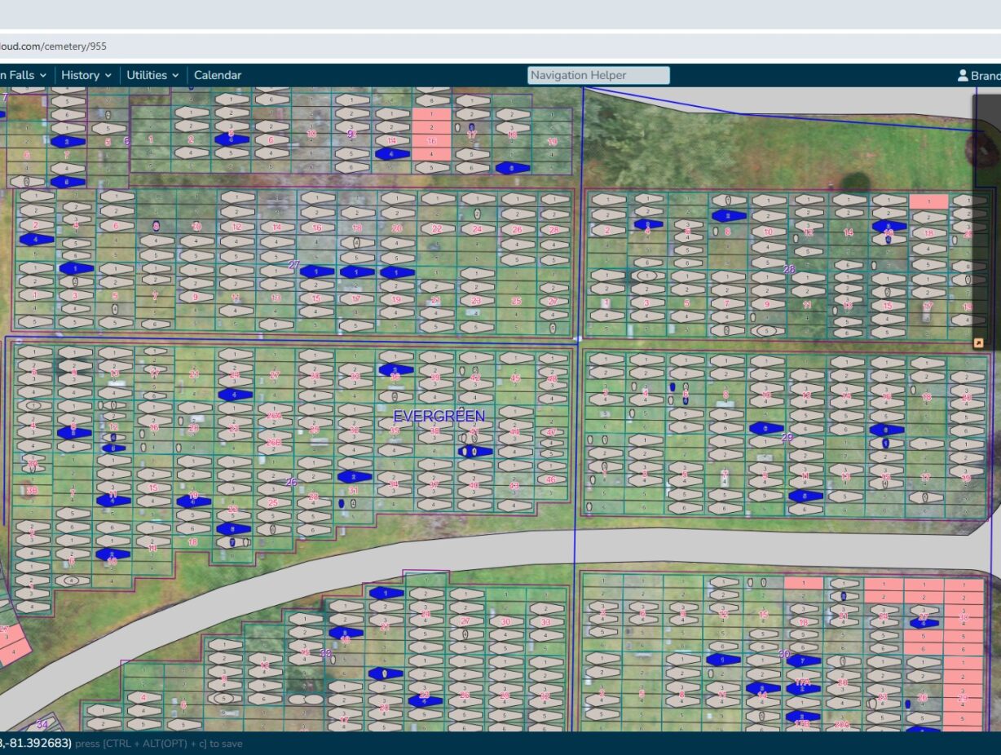The width and height of the screenshot is (1001, 755).
Task: Select the section 28 label on map
Action: click(788, 269)
